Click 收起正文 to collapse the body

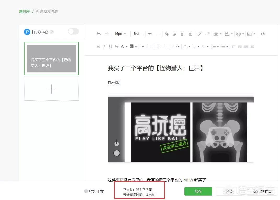94,191
